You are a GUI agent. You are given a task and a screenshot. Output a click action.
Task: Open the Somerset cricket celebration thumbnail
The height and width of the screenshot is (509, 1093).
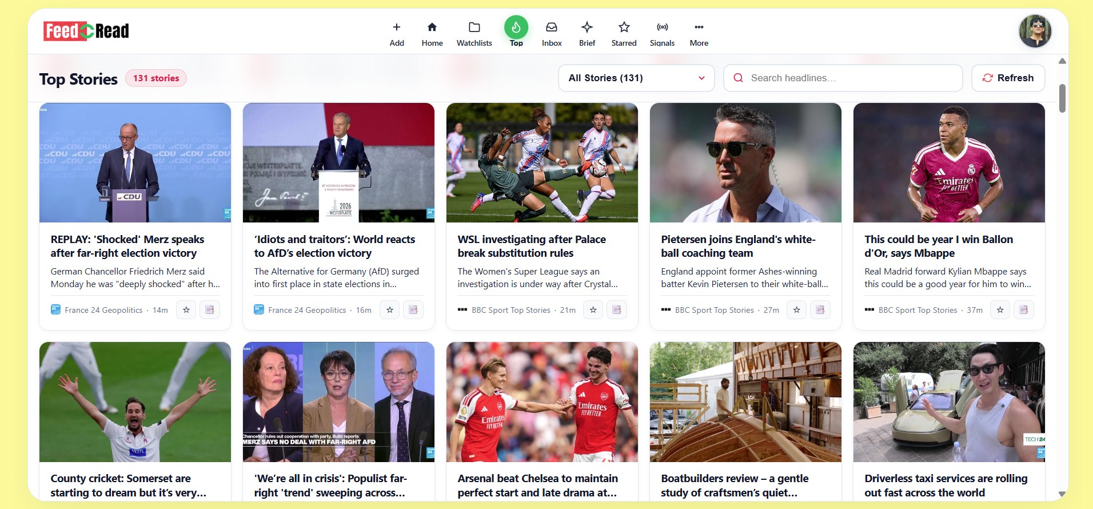coord(135,402)
